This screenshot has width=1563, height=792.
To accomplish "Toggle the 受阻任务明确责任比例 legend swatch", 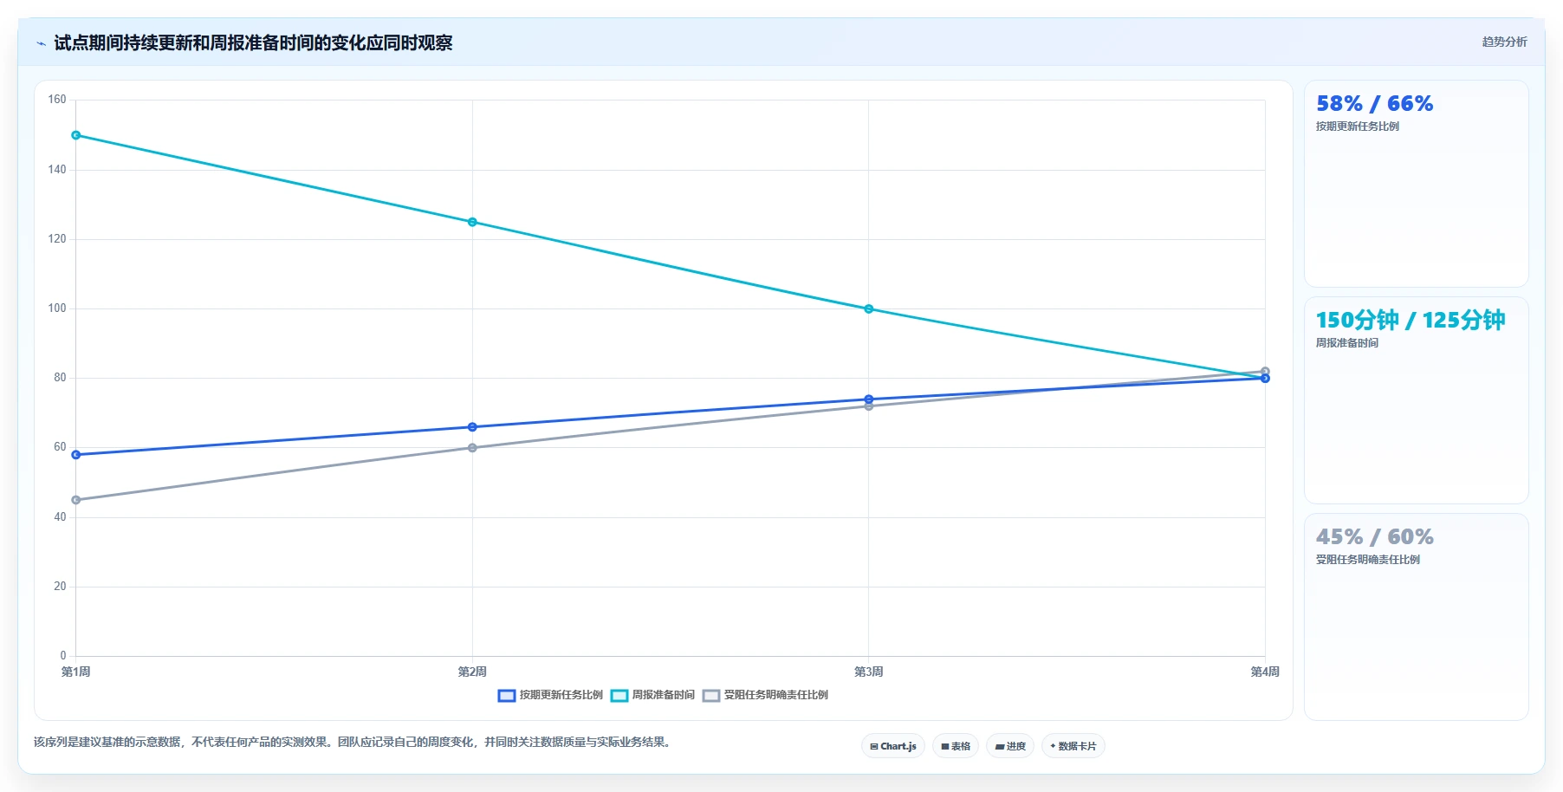I will click(711, 696).
